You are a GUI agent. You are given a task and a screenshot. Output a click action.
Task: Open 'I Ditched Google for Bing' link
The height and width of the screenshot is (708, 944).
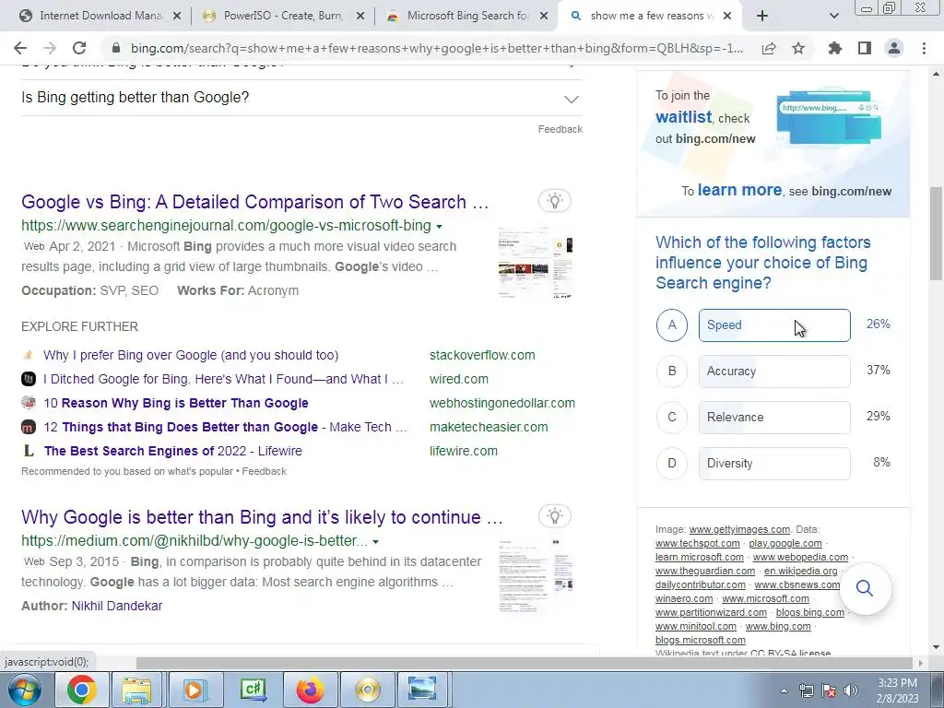[x=223, y=379]
